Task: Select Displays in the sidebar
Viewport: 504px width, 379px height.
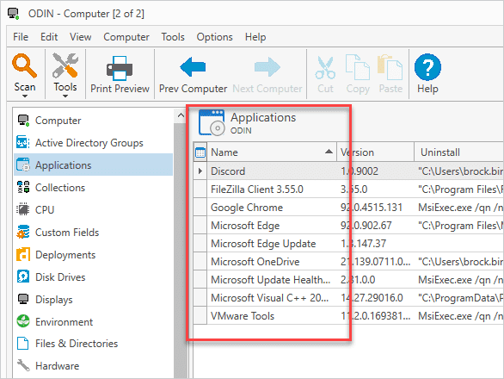Action: (x=93, y=300)
